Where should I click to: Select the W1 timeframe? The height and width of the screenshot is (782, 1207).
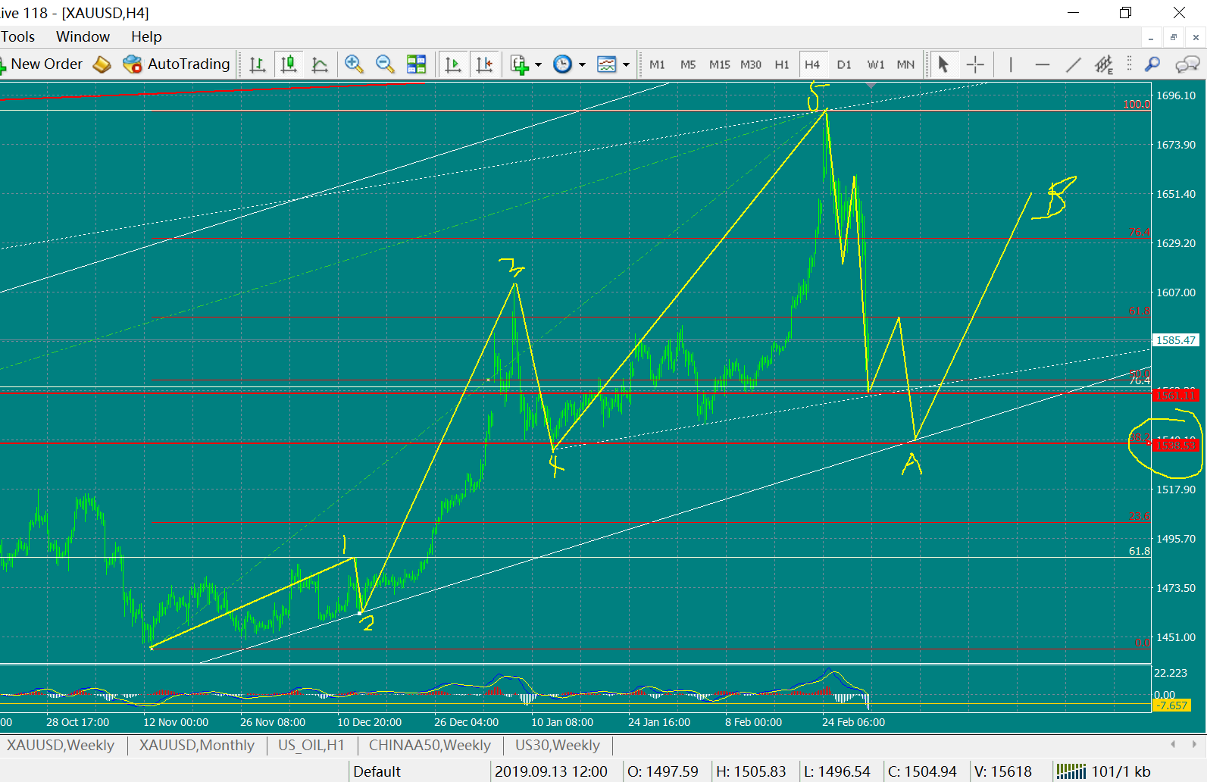[x=876, y=64]
